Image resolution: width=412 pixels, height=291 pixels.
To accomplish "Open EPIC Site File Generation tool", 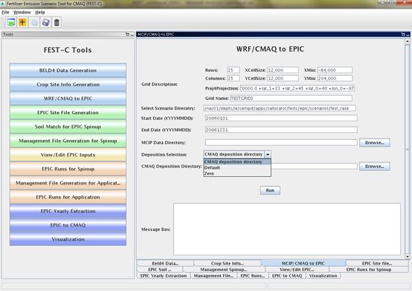I will pos(68,113).
